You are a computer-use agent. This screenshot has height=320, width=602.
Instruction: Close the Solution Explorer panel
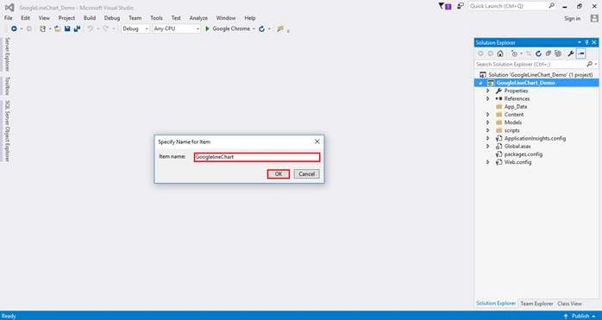[x=594, y=42]
